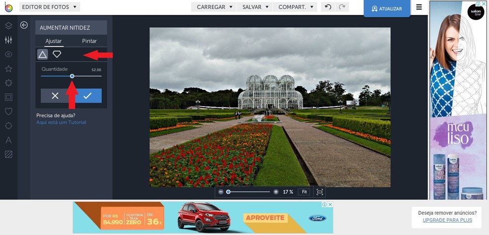Zoom out with the minus icon
This screenshot has height=235, width=489.
click(x=221, y=192)
